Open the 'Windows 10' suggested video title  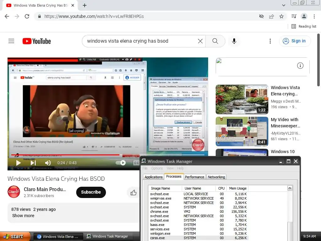click(x=282, y=152)
